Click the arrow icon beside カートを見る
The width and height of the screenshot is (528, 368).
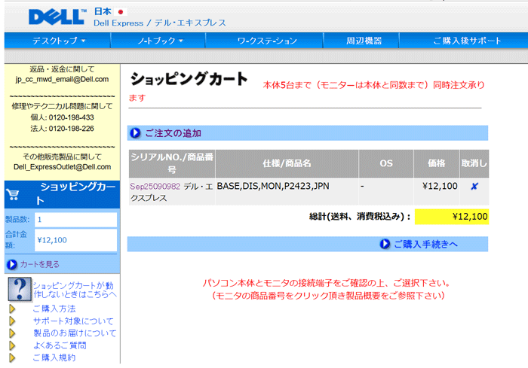(x=11, y=264)
